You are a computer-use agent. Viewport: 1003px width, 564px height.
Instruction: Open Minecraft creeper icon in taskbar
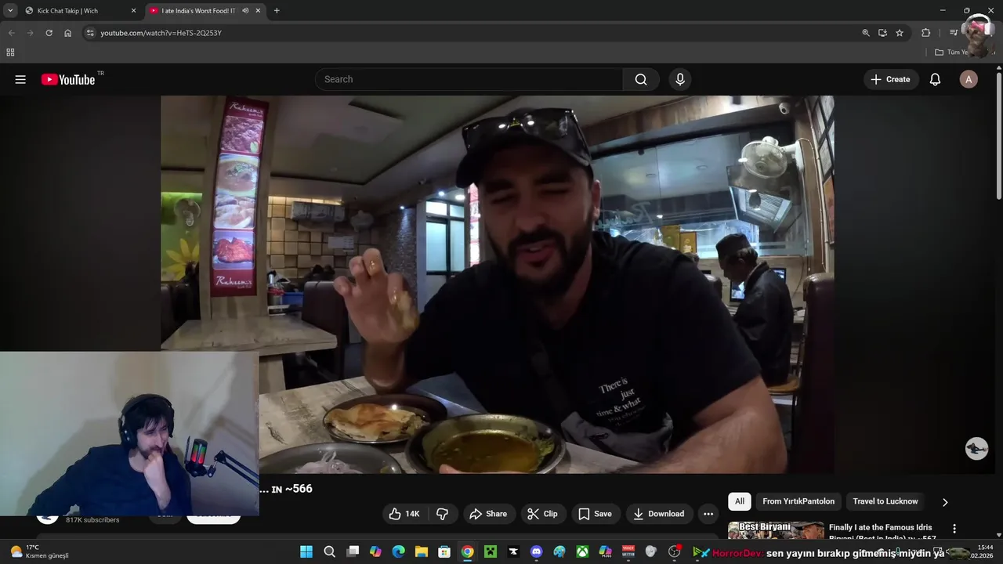491,552
